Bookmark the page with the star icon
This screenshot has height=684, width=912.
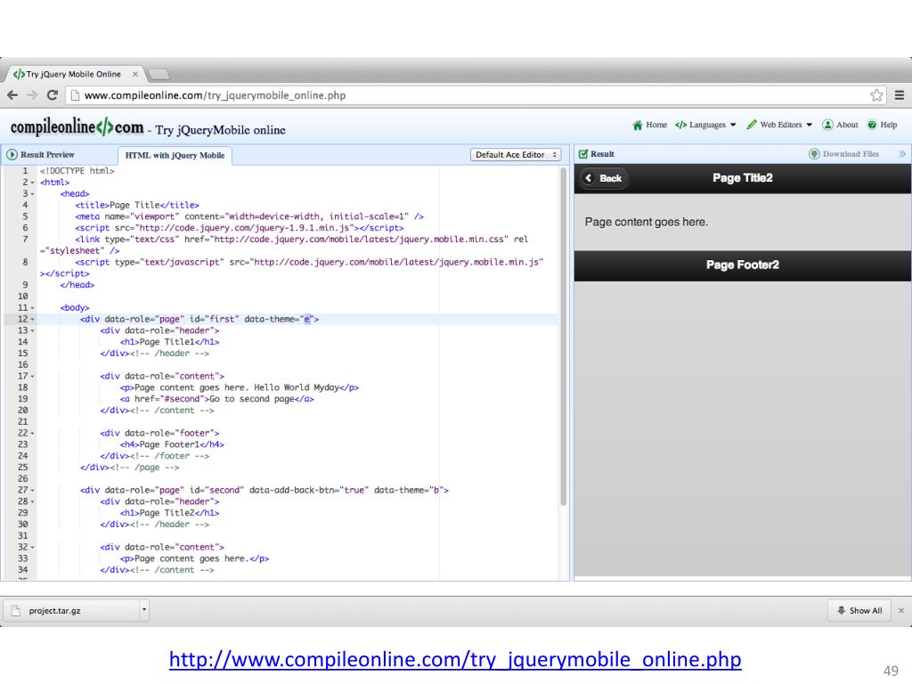point(876,95)
